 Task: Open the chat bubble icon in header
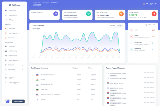[x=147, y=4]
